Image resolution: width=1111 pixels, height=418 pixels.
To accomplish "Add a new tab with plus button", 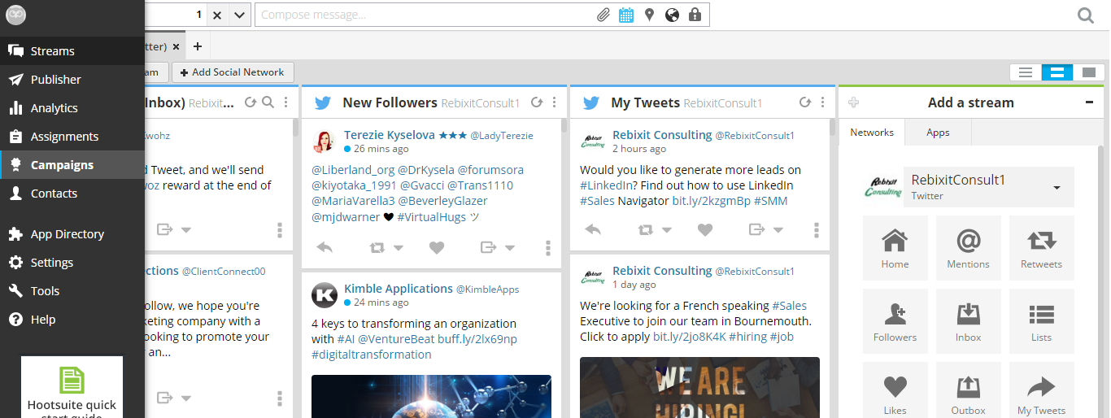I will click(197, 46).
